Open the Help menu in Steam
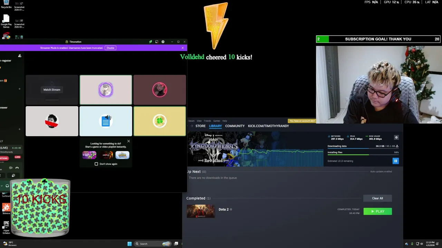This screenshot has height=248, width=442. point(224,121)
